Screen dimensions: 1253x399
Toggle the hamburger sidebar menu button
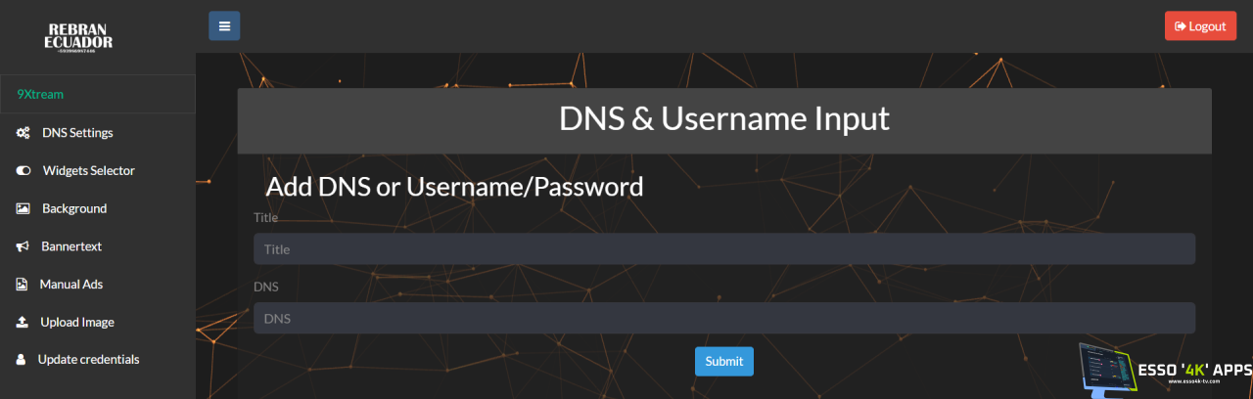[224, 26]
